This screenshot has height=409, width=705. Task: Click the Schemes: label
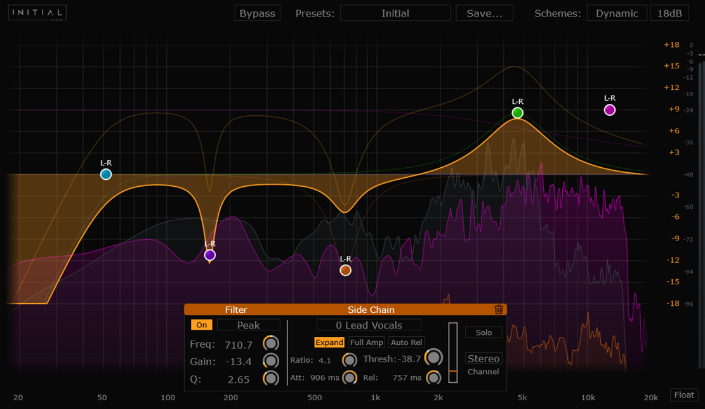[558, 13]
